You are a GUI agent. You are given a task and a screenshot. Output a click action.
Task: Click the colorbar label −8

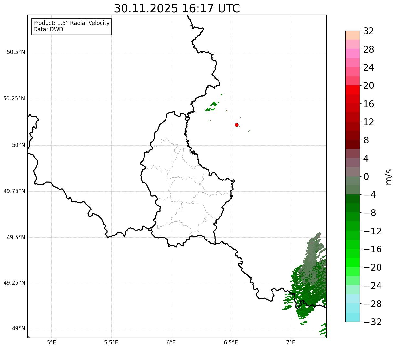pyautogui.click(x=369, y=213)
